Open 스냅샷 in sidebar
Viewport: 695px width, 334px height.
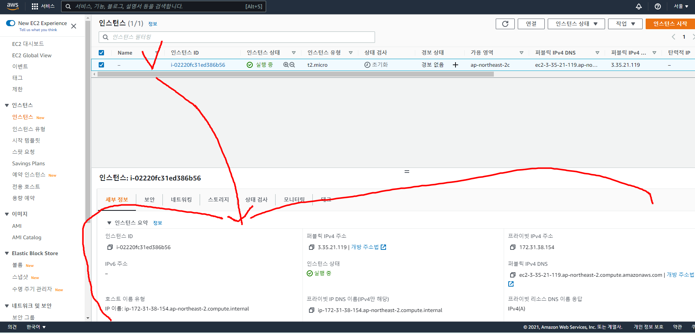(20, 277)
